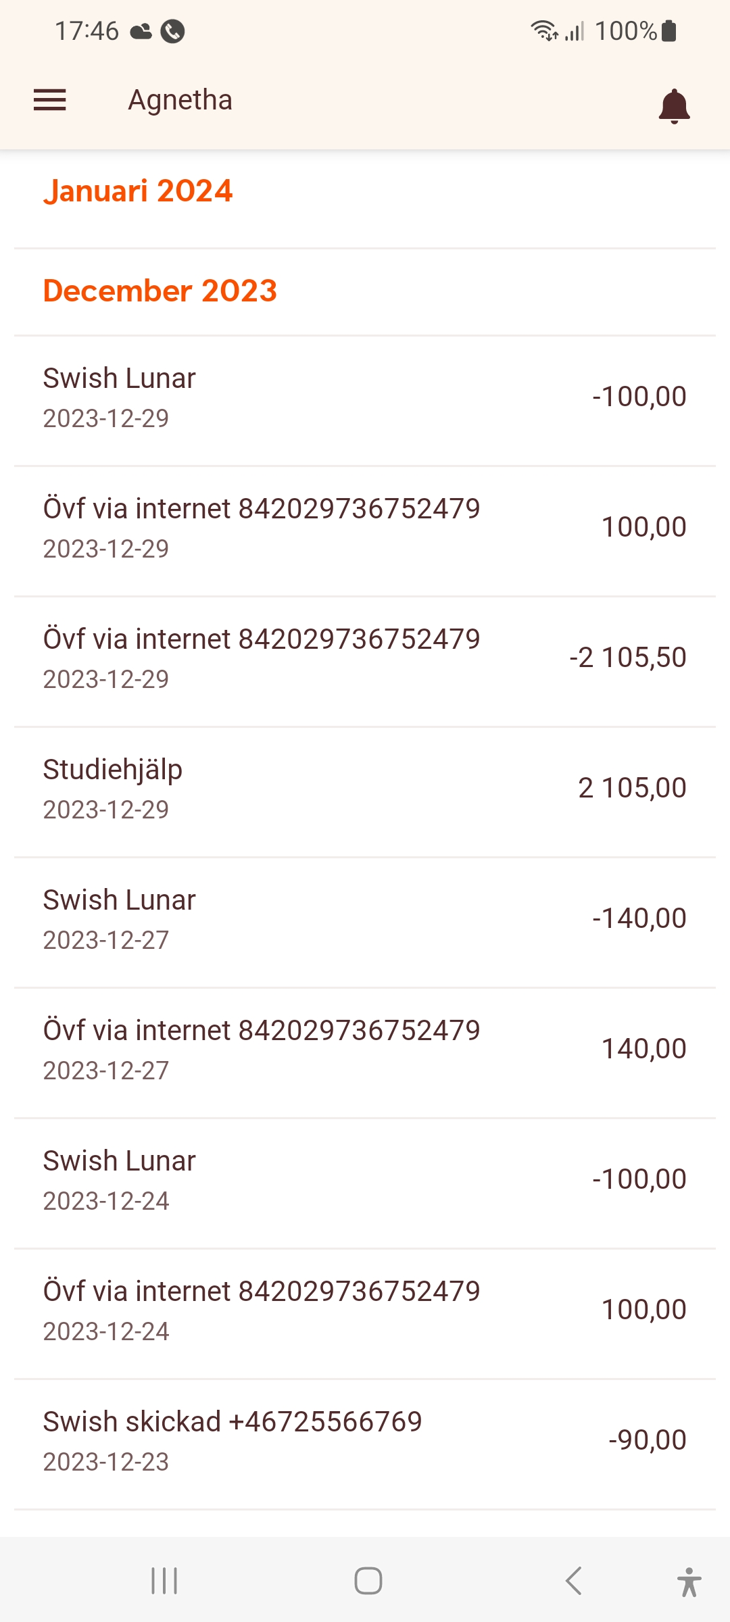Screen dimensions: 730x1622
Task: View the 140,00 transfer from 2023-12-27
Action: tap(365, 1050)
